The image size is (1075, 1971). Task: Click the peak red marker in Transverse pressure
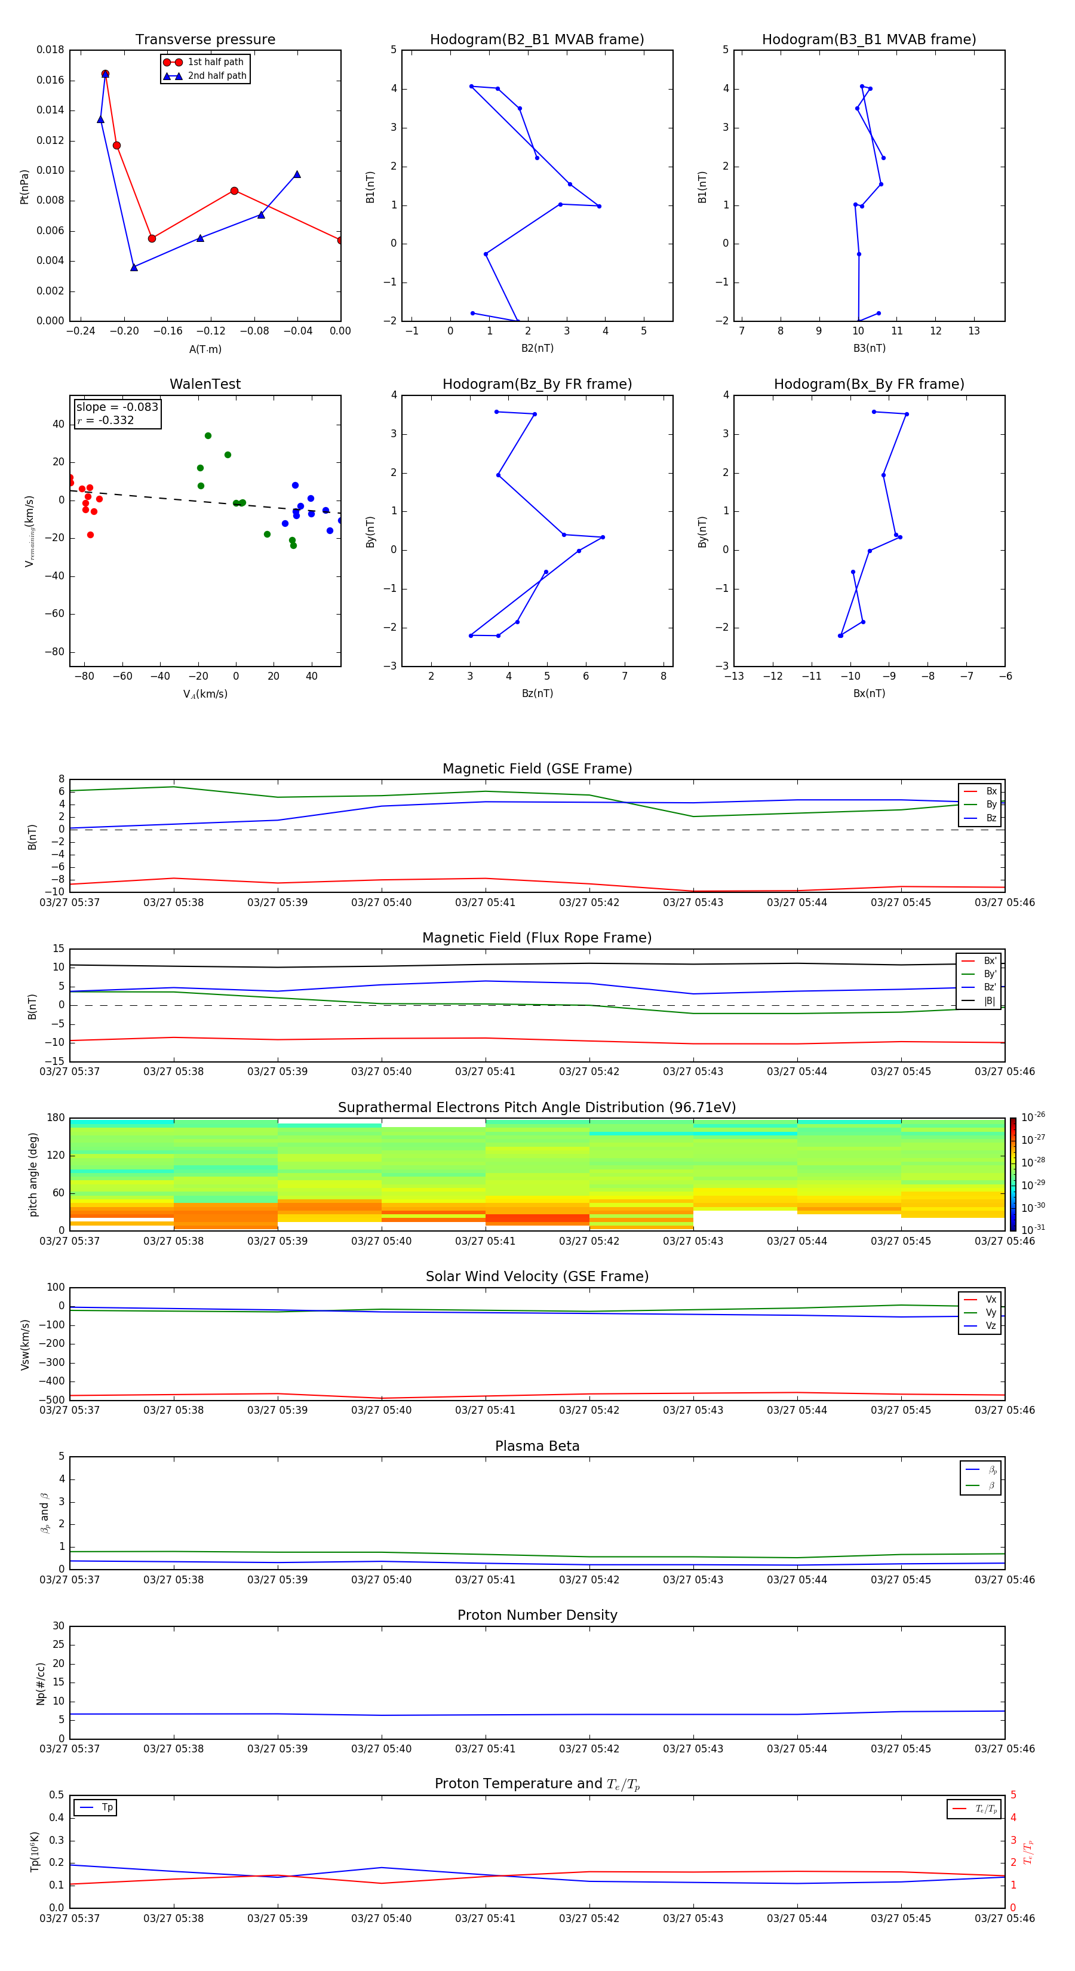[105, 73]
